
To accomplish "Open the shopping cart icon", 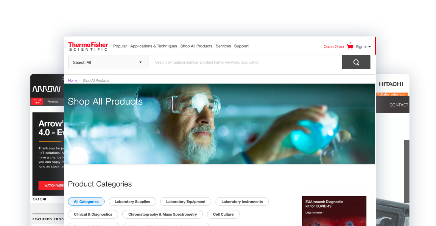I will click(350, 46).
